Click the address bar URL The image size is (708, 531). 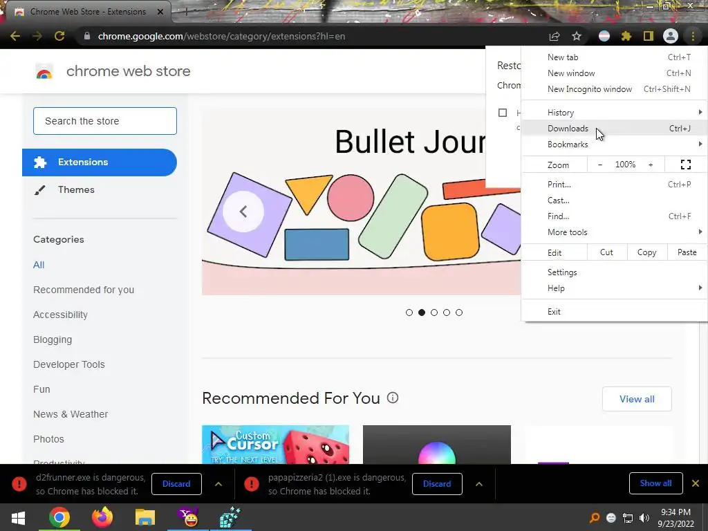221,36
